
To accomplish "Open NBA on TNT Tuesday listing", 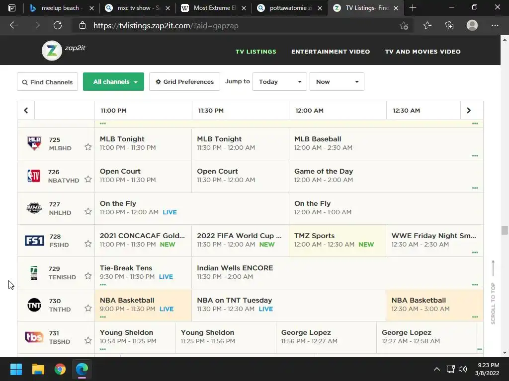I will [x=289, y=305].
